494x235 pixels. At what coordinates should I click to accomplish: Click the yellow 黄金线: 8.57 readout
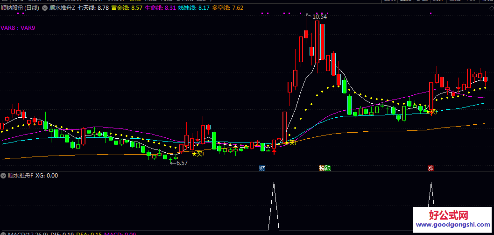click(x=127, y=8)
